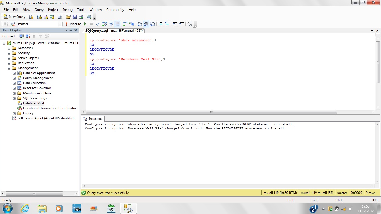Click Comment out selected lines icon

coord(161,24)
